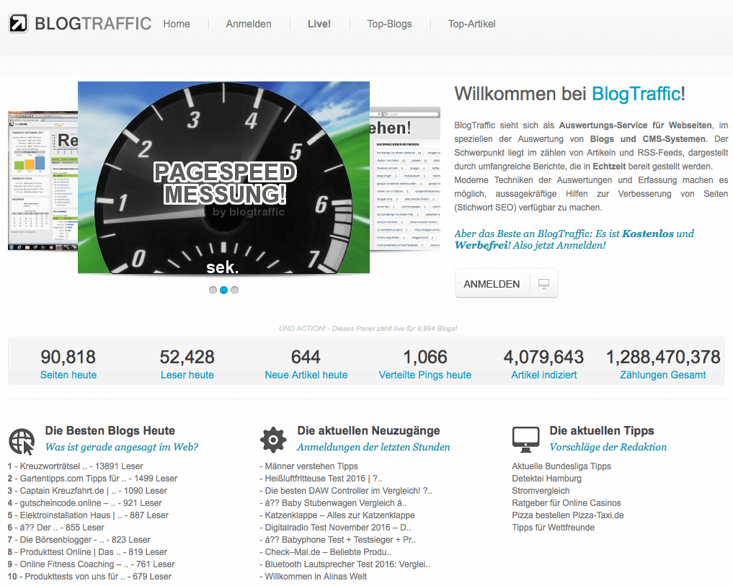
Task: Open Bluetooth Lautsprecher Test 2016 entry
Action: click(x=345, y=564)
